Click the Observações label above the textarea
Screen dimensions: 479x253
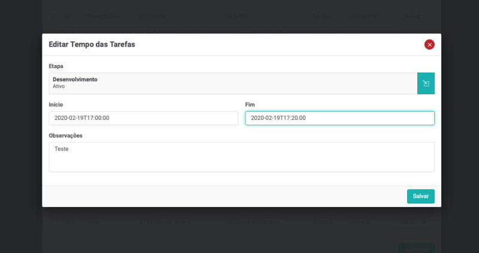[65, 135]
